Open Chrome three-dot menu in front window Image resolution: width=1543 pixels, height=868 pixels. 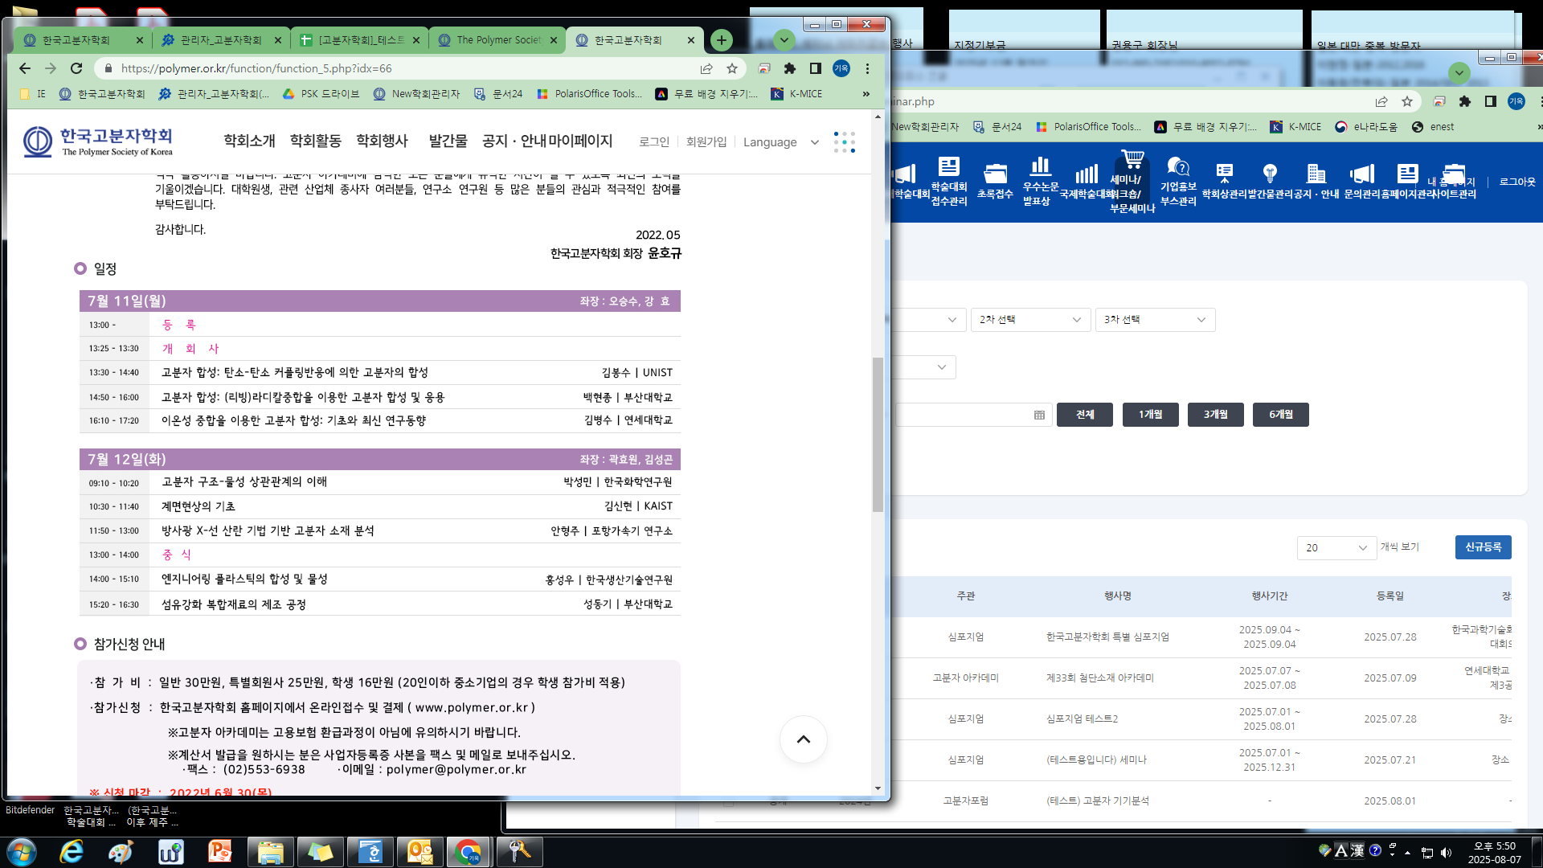click(x=867, y=68)
